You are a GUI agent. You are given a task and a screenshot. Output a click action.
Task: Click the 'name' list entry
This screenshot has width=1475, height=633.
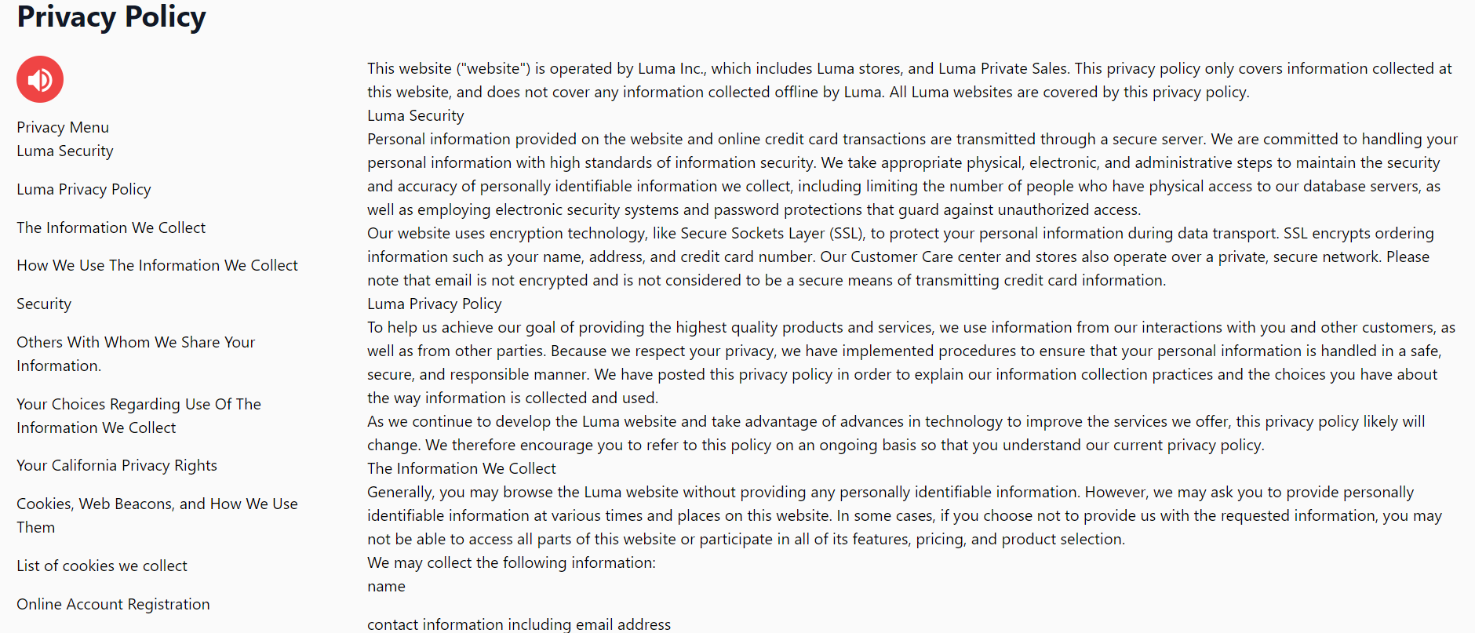[386, 586]
